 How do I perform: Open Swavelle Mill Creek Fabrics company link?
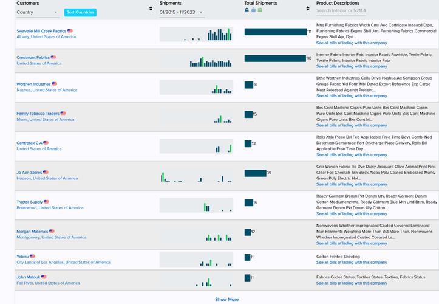point(41,31)
